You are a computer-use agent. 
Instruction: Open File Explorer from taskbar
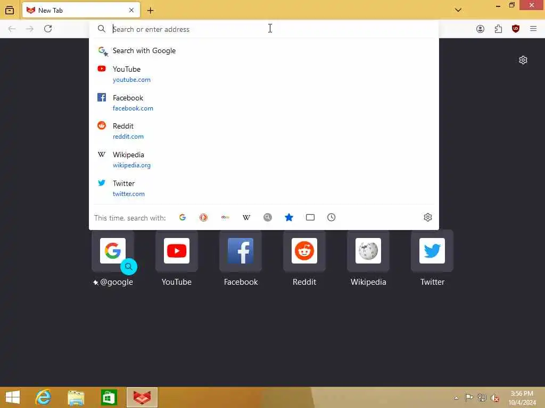(x=76, y=397)
